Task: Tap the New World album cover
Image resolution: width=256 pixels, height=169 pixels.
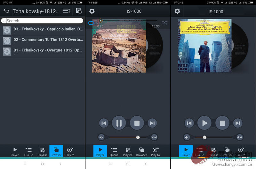Action: coord(205,46)
